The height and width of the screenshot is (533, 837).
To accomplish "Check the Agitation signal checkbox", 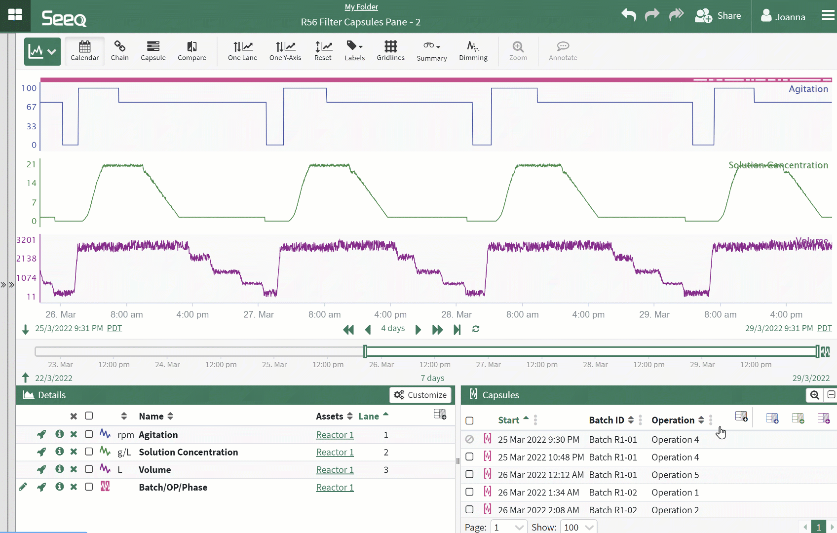I will tap(89, 434).
